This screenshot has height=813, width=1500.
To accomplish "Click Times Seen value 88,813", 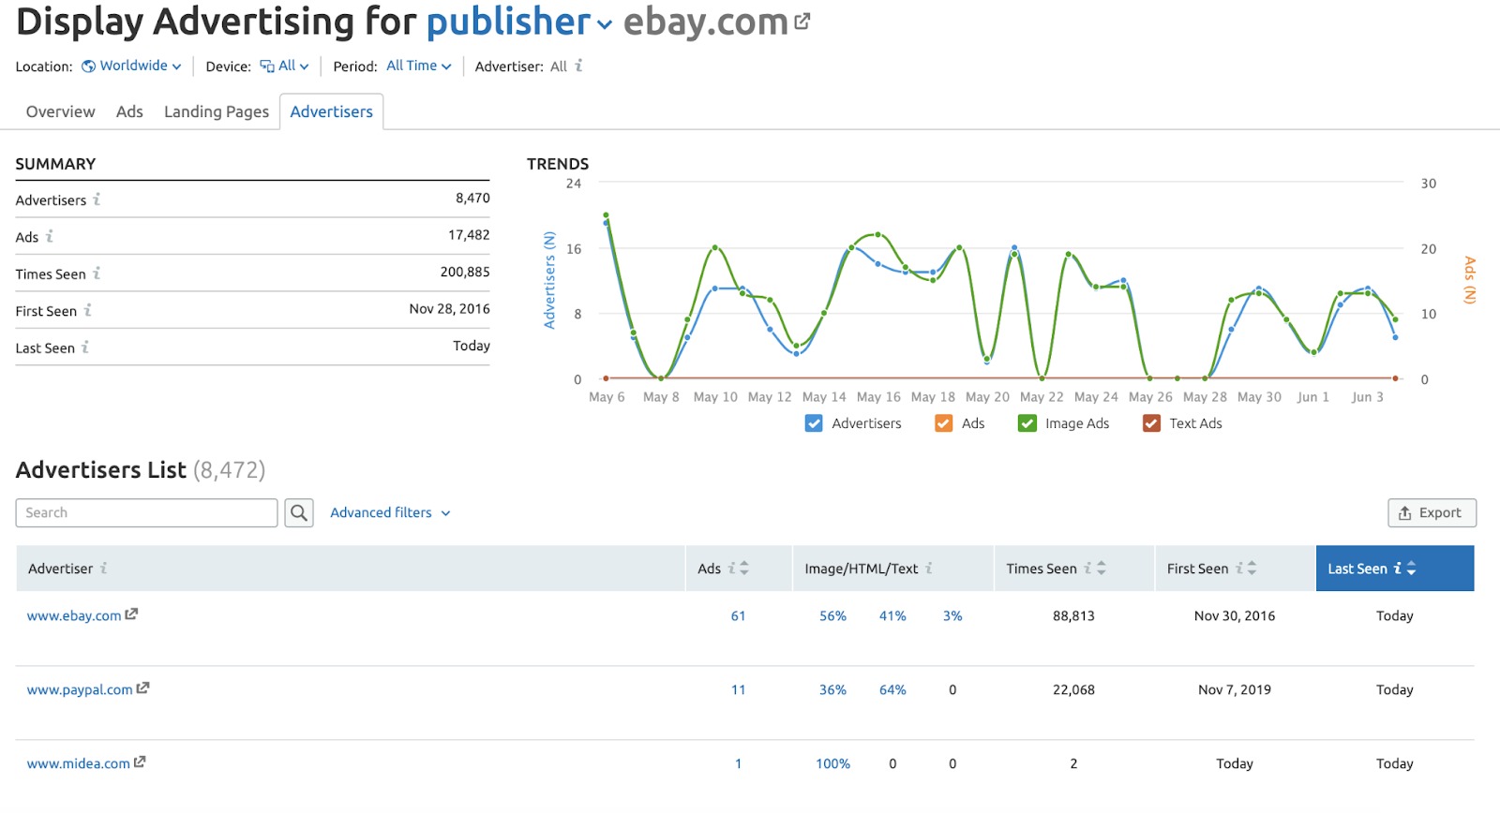I will coord(1073,615).
